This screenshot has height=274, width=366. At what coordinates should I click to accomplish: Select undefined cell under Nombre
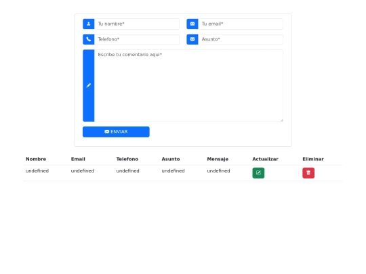[37, 170]
